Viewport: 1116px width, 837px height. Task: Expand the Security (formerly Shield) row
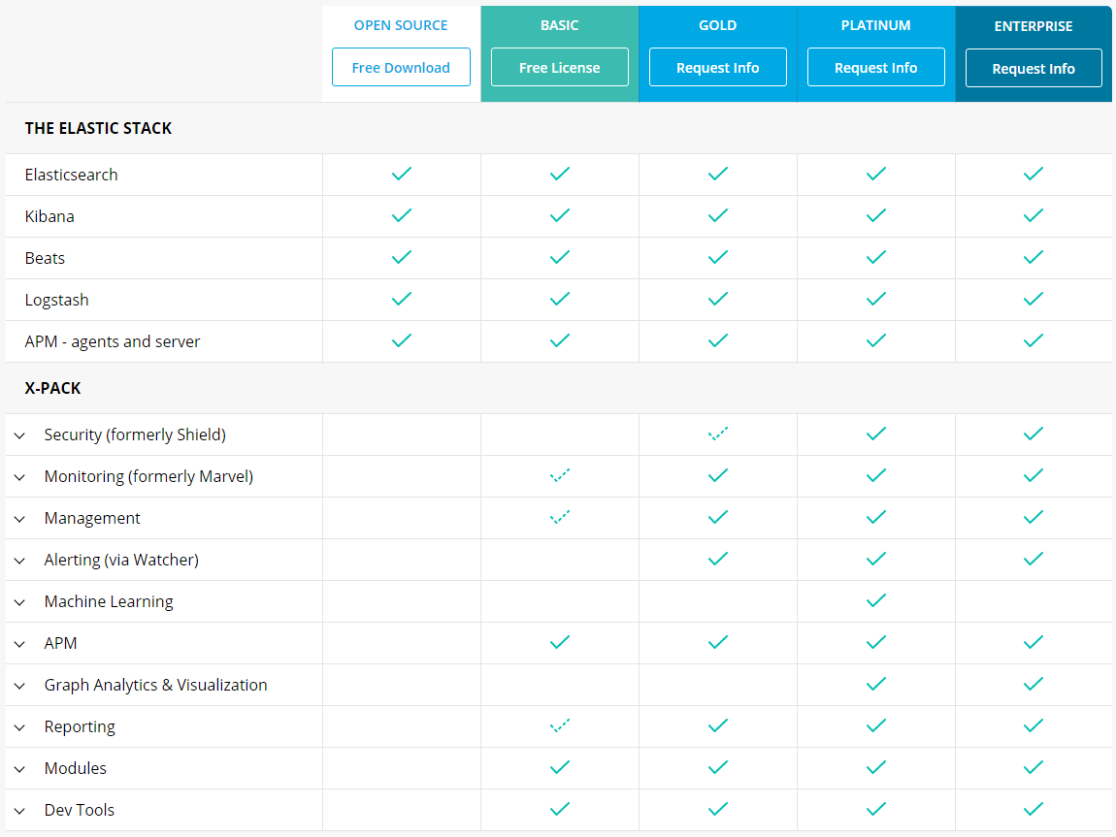point(19,435)
